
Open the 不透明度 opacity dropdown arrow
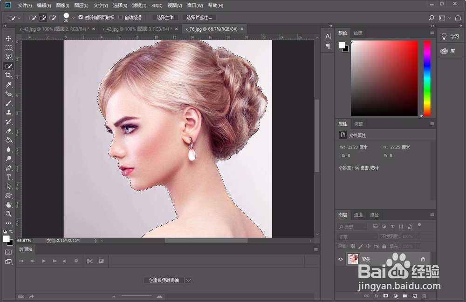[418, 236]
